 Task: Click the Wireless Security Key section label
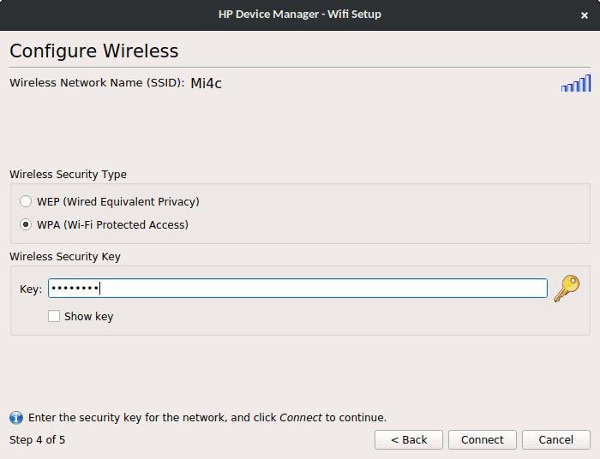[65, 257]
